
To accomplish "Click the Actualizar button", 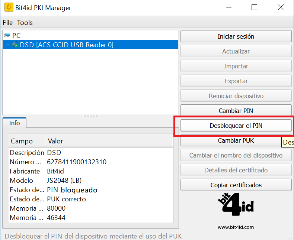I will coord(236,51).
